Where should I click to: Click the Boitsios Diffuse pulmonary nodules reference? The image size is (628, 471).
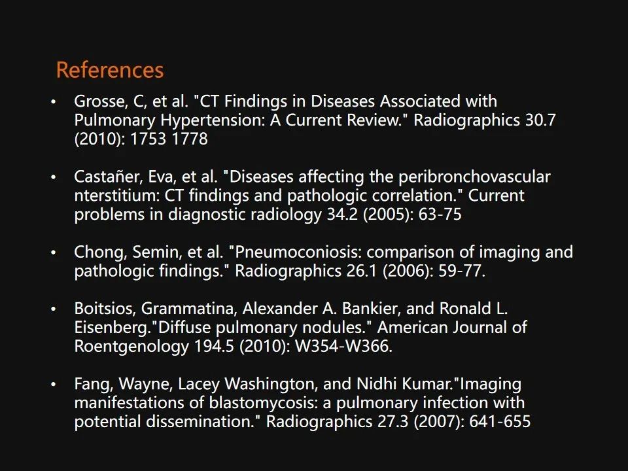pos(300,327)
